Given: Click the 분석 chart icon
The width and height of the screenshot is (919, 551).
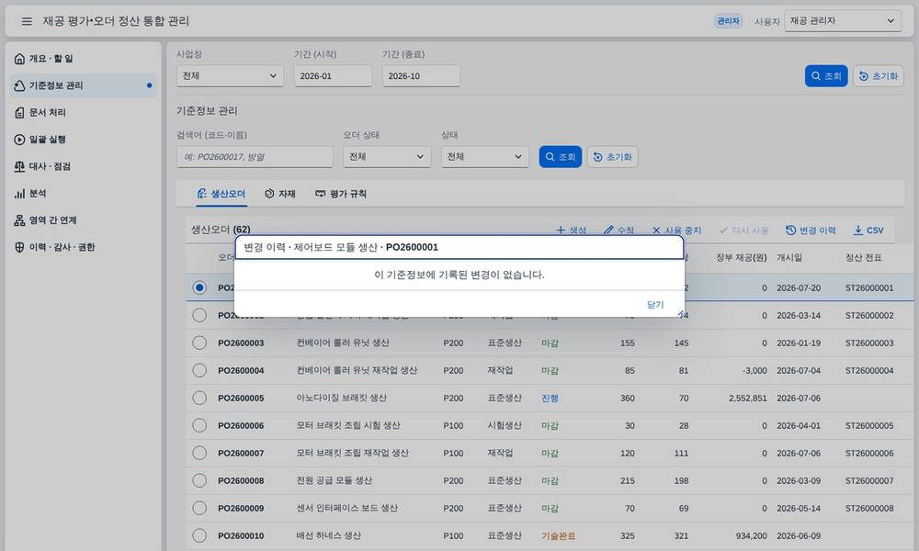Looking at the screenshot, I should click(x=19, y=193).
